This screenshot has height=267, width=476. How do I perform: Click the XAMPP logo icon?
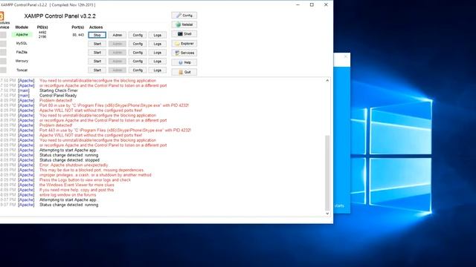point(1,16)
